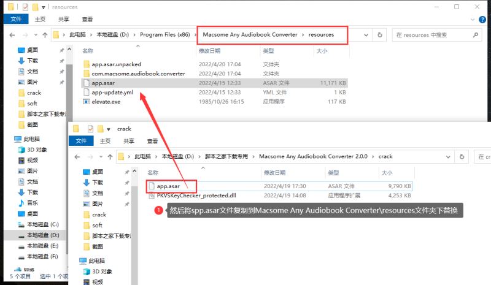Open the 文件 menu in resources window
Image resolution: width=491 pixels, height=285 pixels.
16,19
